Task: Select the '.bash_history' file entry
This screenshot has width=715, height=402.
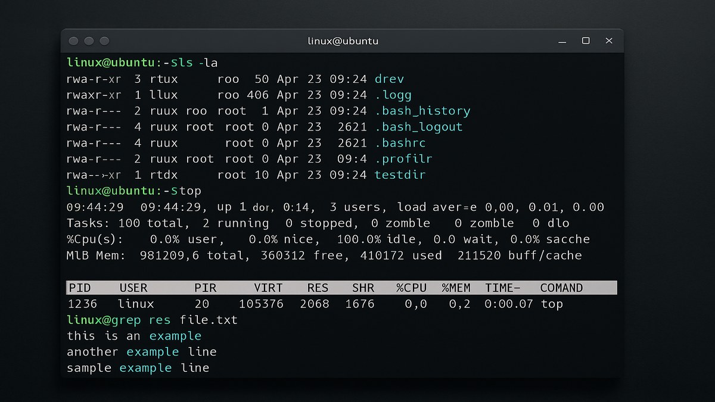Action: pyautogui.click(x=422, y=110)
